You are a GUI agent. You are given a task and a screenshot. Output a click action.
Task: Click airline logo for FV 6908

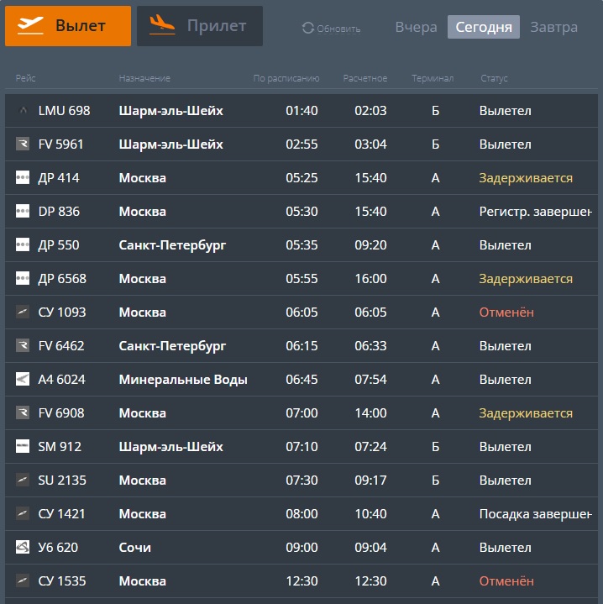click(x=23, y=412)
